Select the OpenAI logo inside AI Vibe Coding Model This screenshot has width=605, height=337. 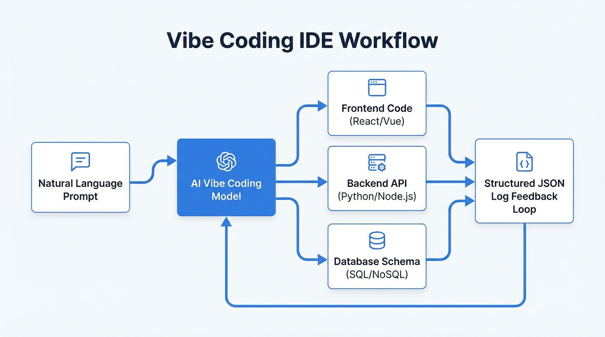pos(226,162)
